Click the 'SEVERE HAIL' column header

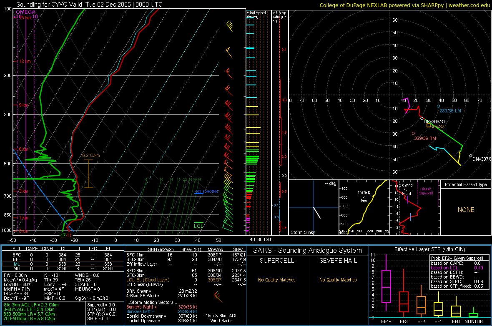coord(338,261)
